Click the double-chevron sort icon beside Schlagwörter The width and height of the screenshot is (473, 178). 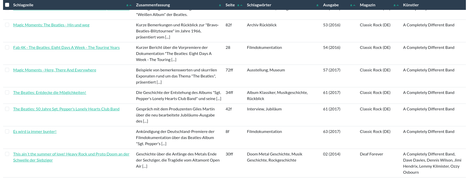point(317,5)
